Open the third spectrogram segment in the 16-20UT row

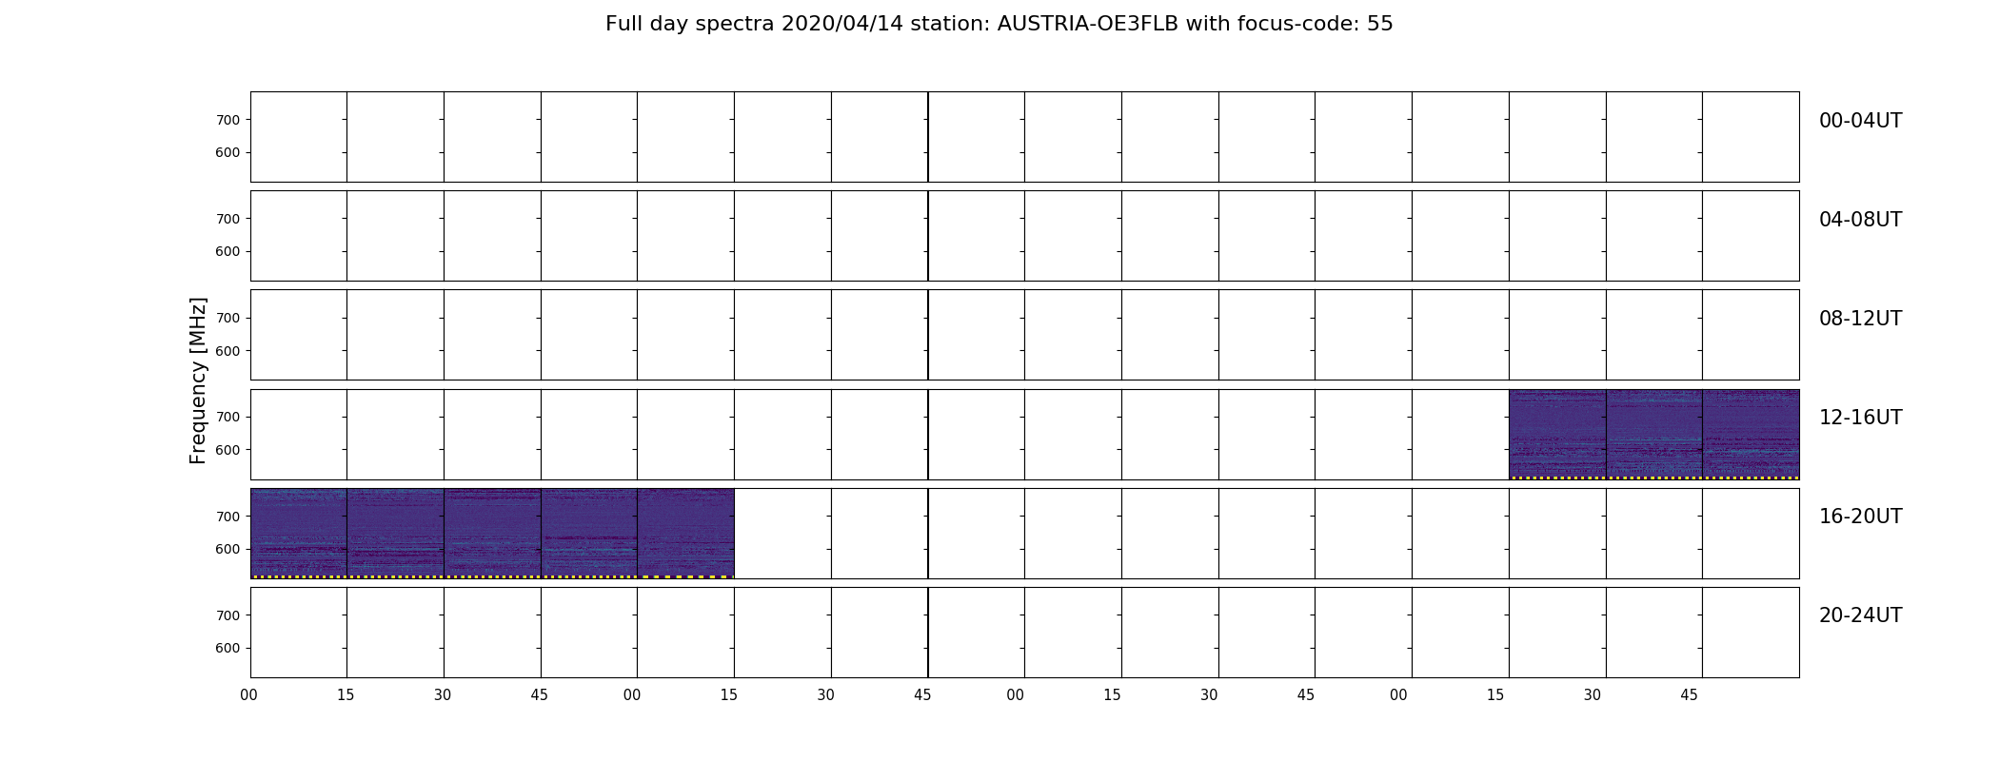[x=492, y=534]
